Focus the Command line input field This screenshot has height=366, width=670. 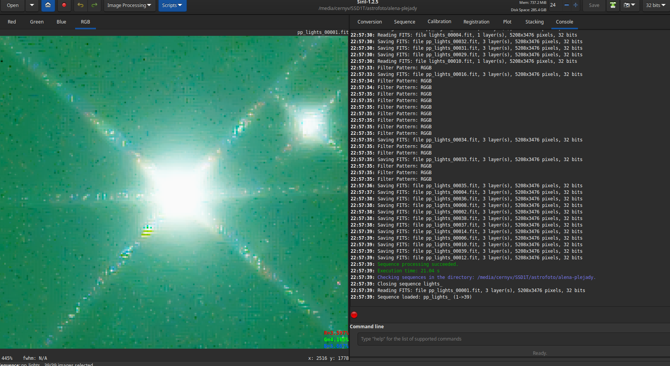coord(513,339)
